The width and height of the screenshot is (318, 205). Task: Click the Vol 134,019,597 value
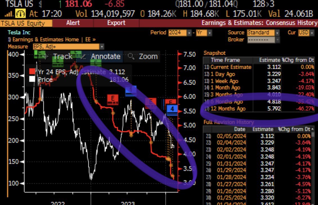pos(113,14)
